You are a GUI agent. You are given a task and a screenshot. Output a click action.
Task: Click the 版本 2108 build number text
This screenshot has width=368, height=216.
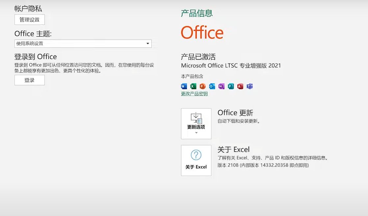point(263,165)
